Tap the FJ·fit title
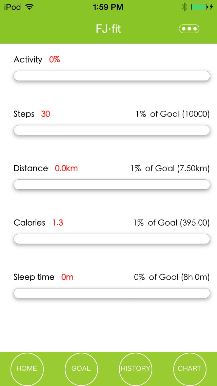This screenshot has width=217, height=386. pyautogui.click(x=108, y=29)
